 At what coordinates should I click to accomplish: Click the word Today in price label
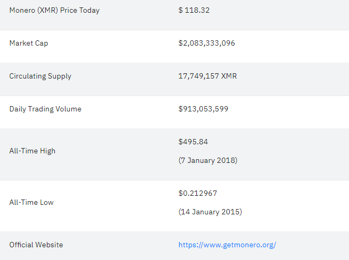89,11
